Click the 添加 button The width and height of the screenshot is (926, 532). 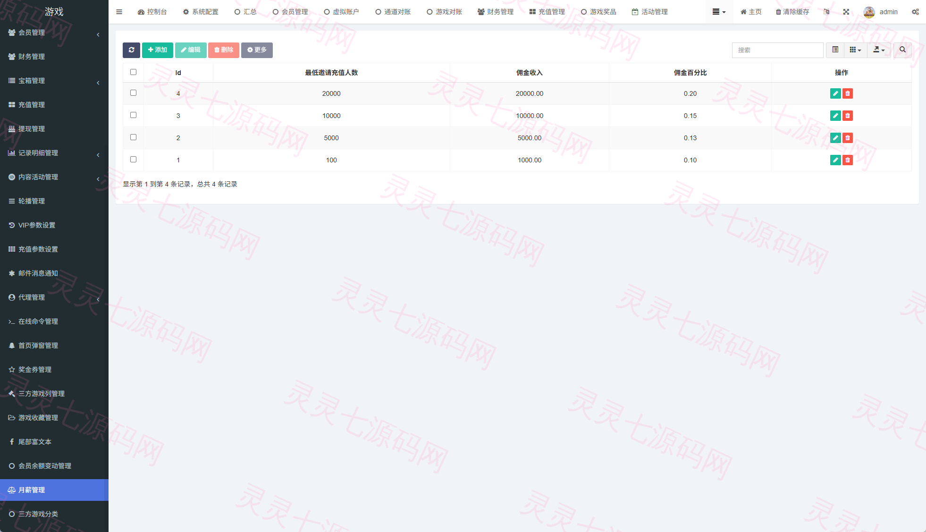158,50
